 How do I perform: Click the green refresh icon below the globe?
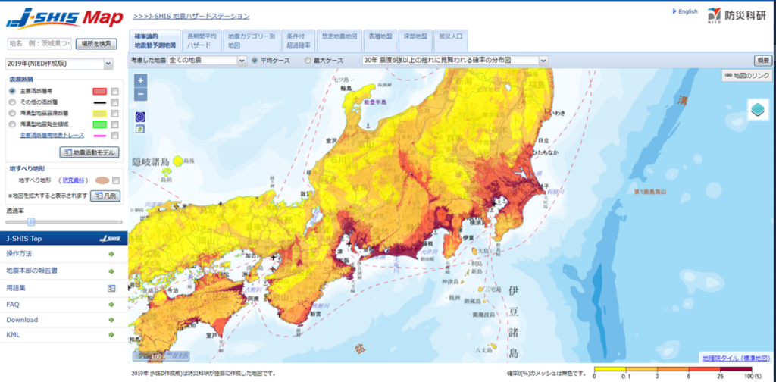point(140,129)
